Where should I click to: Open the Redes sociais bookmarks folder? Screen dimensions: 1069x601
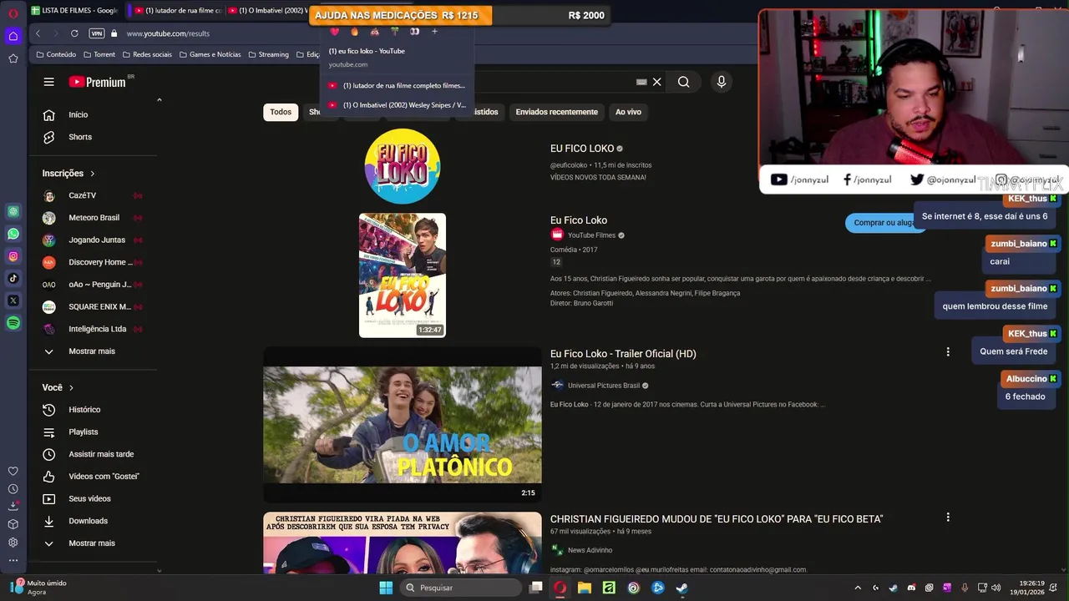point(147,54)
